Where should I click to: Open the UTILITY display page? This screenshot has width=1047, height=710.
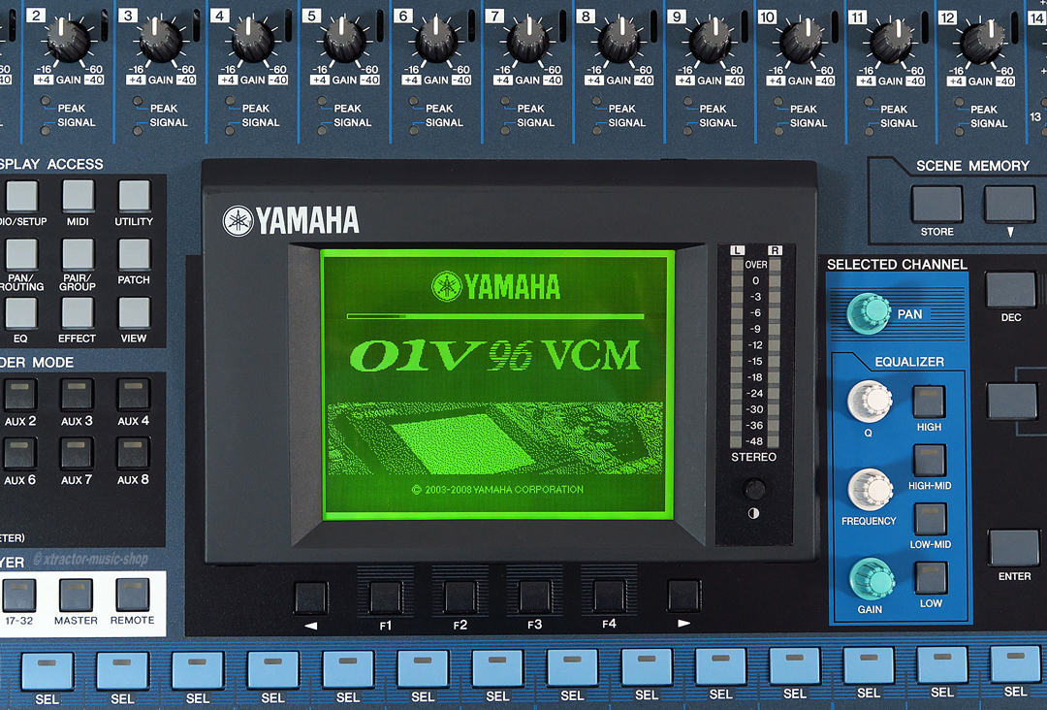(134, 197)
